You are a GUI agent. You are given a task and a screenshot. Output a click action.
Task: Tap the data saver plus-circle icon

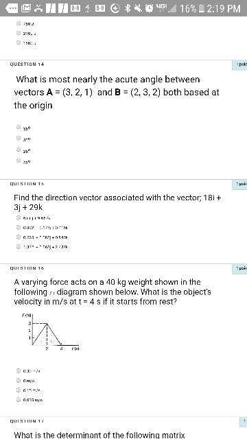[x=115, y=9]
